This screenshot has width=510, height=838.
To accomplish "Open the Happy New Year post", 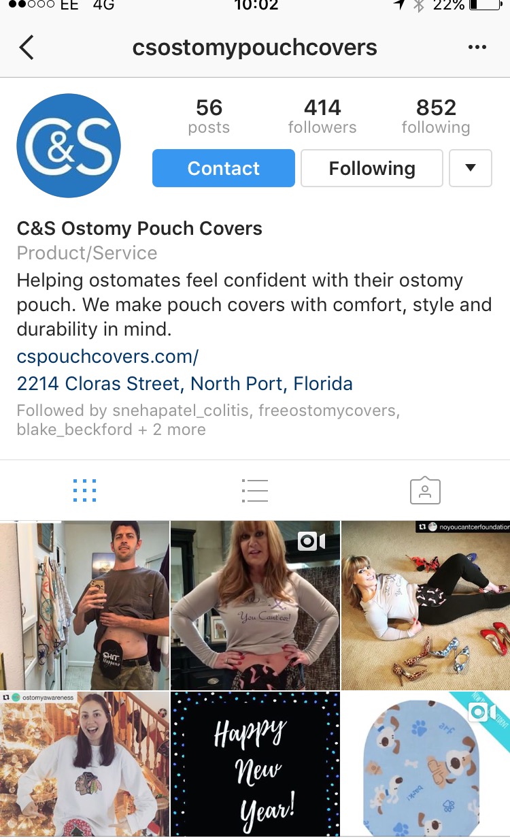I will point(255,764).
